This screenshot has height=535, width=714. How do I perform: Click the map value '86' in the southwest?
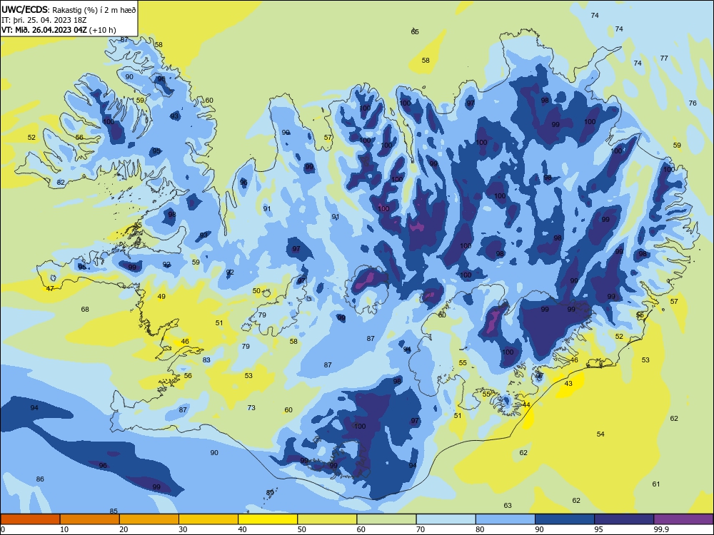pos(40,479)
